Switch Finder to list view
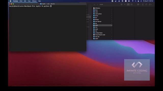The height and width of the screenshot is (91, 163). (x=125, y=5)
